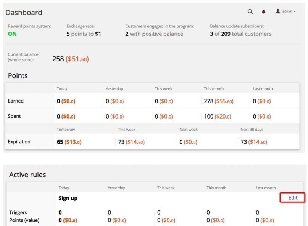Click the Points section heading
This screenshot has width=308, height=226.
[18, 76]
